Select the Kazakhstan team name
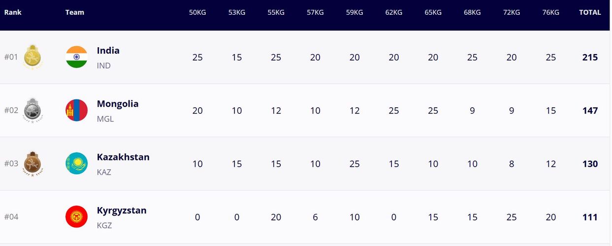Image resolution: width=612 pixels, height=246 pixels. 123,157
